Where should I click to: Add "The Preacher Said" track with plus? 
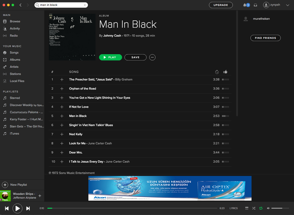tap(62, 80)
